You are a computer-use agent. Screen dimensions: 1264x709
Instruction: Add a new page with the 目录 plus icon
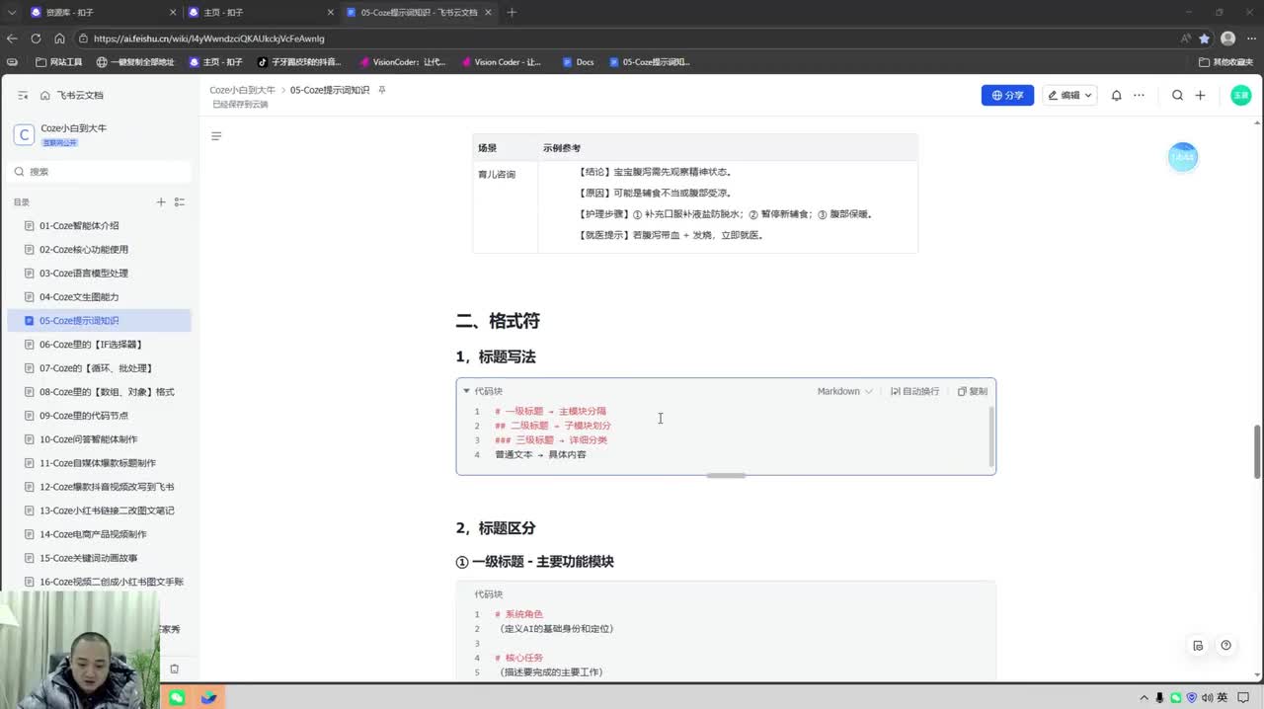[x=161, y=202]
